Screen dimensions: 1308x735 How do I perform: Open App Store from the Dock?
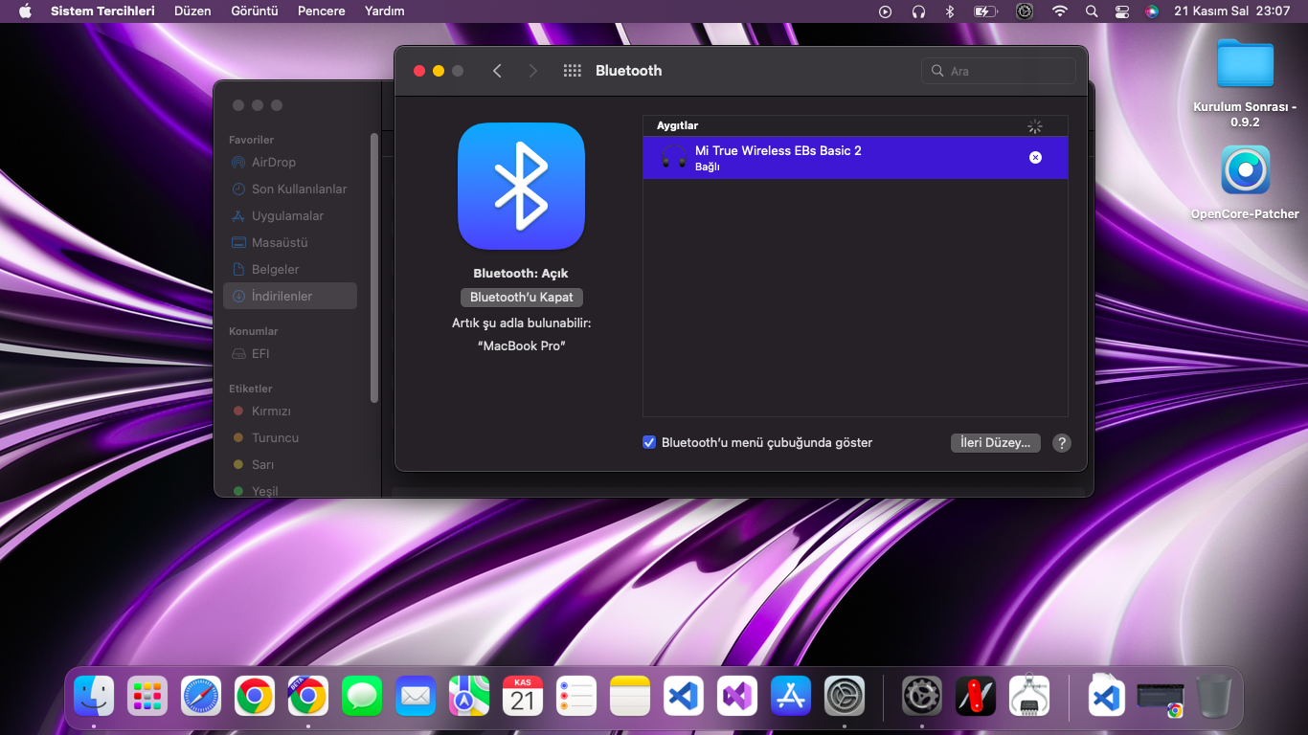791,696
